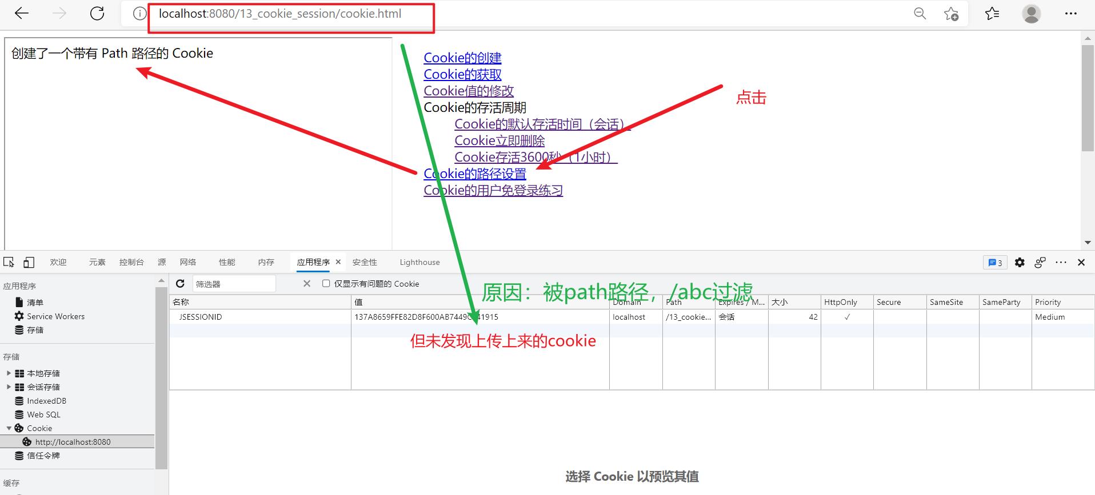Switch to the 安全性 tab

pyautogui.click(x=365, y=262)
